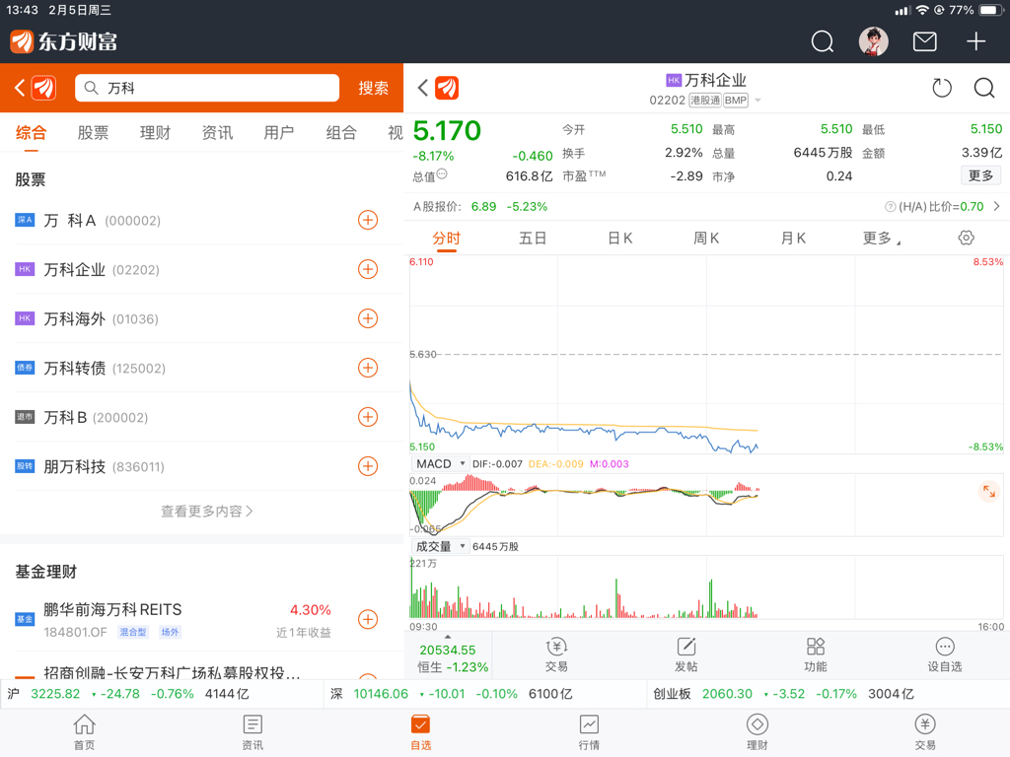Image resolution: width=1010 pixels, height=757 pixels.
Task: Tap the plus icon in top bar
Action: pyautogui.click(x=975, y=41)
